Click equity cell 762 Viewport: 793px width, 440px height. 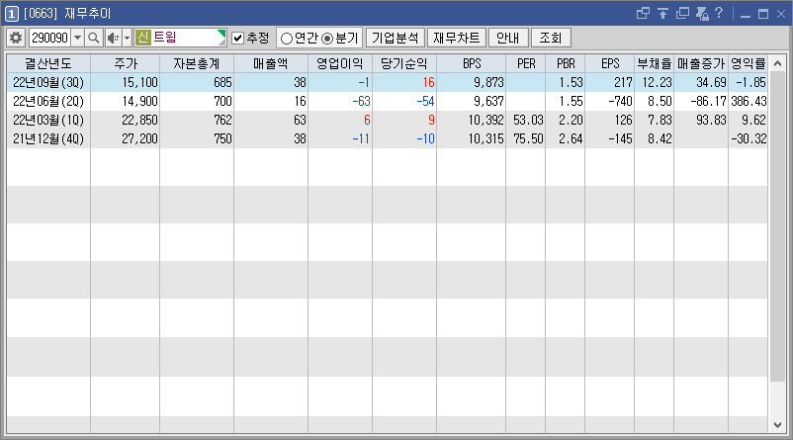click(197, 120)
